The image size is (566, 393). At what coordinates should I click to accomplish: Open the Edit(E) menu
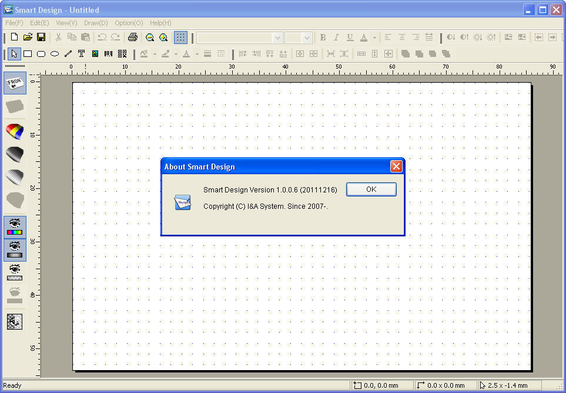(39, 23)
